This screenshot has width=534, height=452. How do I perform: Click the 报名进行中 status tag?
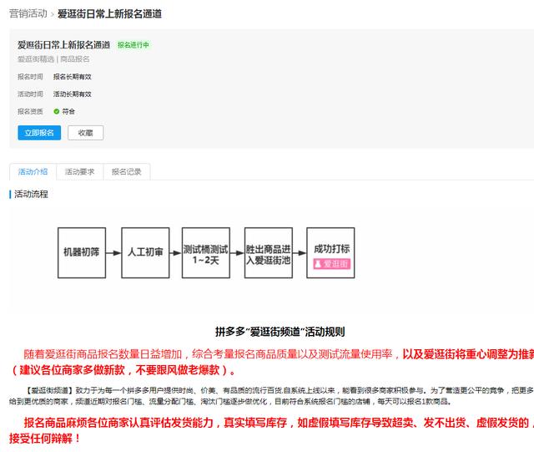[x=133, y=44]
